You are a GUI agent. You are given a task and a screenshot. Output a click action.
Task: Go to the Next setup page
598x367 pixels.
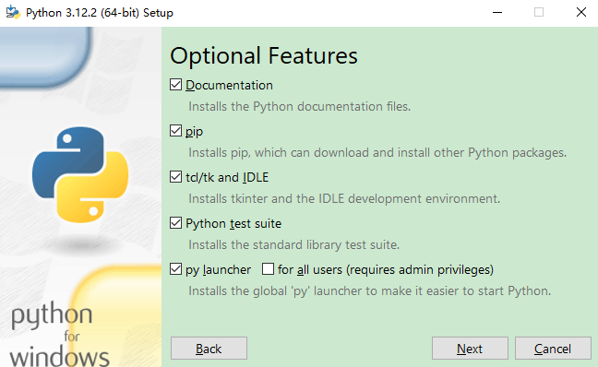point(470,349)
